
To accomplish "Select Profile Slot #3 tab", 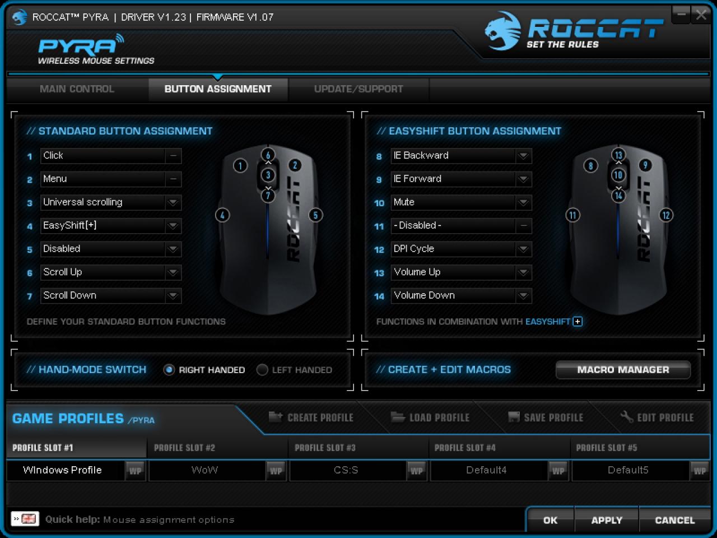I will click(359, 448).
